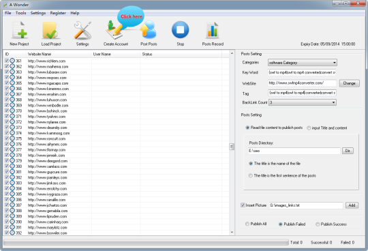Select input Title and content option
Viewport: 368px width, 251px height.
pos(309,128)
